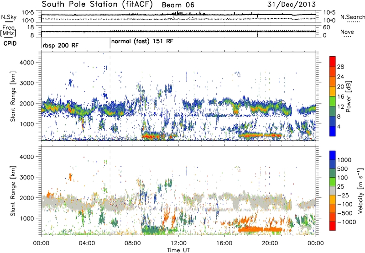Click the 20:00 time tick label

pos(270,243)
